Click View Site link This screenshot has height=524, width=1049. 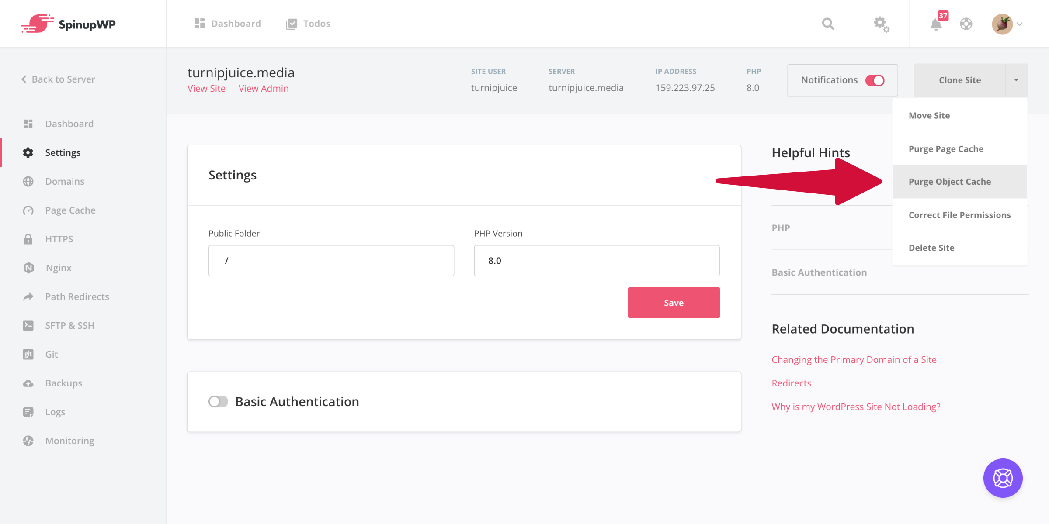click(x=206, y=88)
